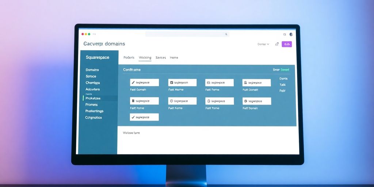374x187 pixels.
Task: Open Domains in the left sidebar
Action: click(x=92, y=70)
